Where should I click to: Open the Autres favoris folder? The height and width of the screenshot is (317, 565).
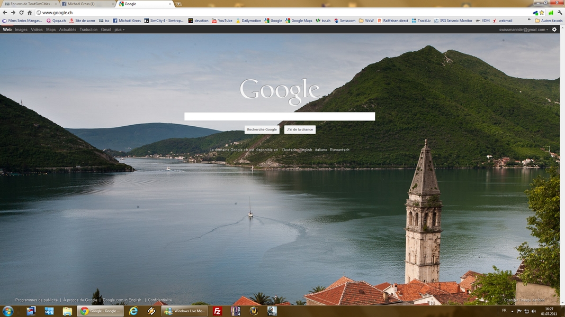click(549, 21)
